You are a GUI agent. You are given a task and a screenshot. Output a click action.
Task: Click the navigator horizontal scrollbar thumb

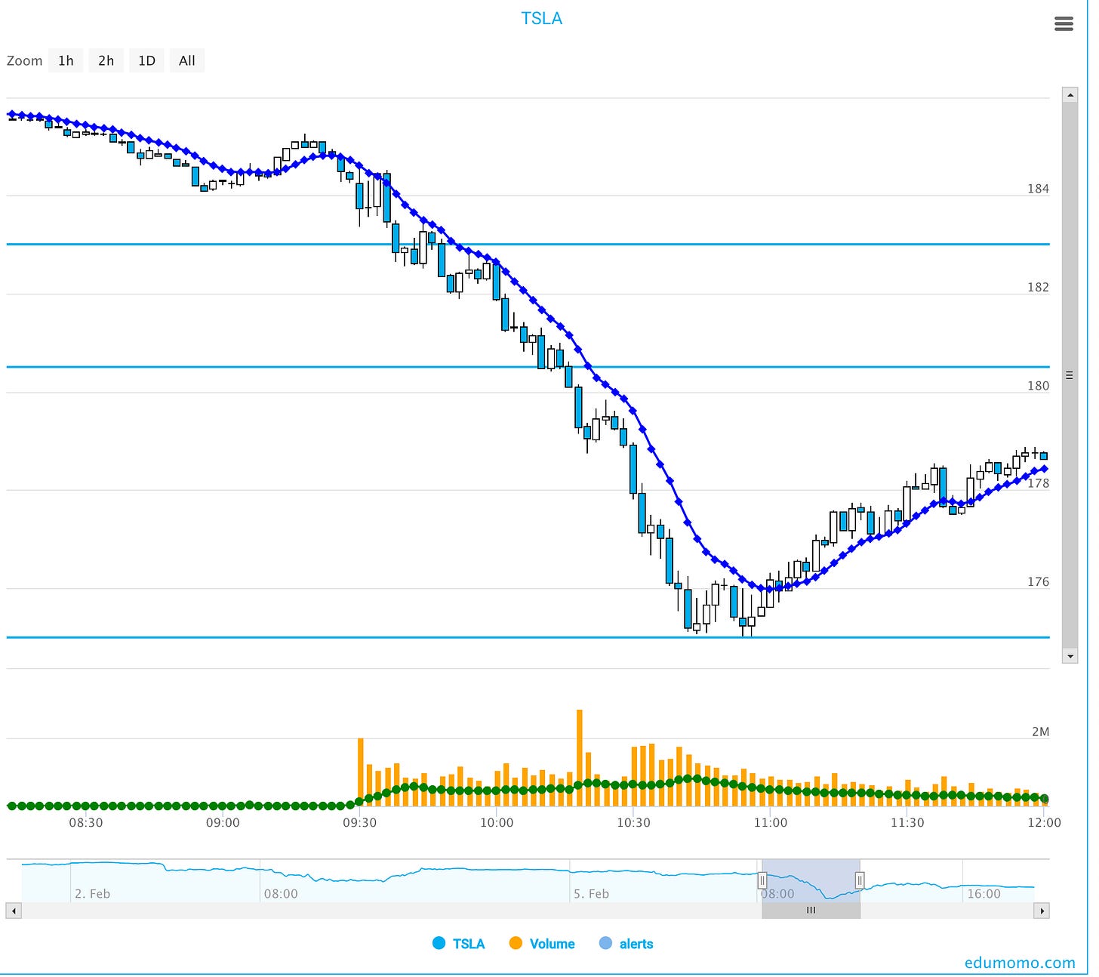811,911
